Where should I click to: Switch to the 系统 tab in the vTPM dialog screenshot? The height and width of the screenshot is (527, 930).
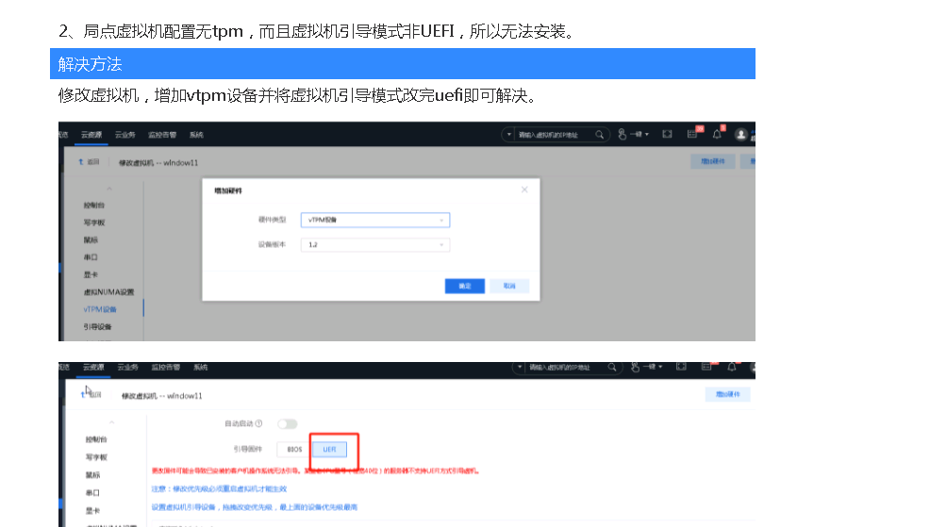(x=197, y=135)
